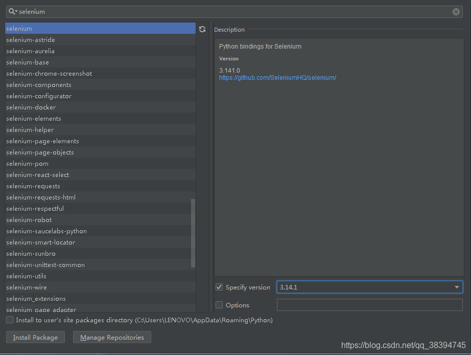The image size is (471, 355).
Task: Enable install to user's site packages checkbox
Action: tap(10, 320)
